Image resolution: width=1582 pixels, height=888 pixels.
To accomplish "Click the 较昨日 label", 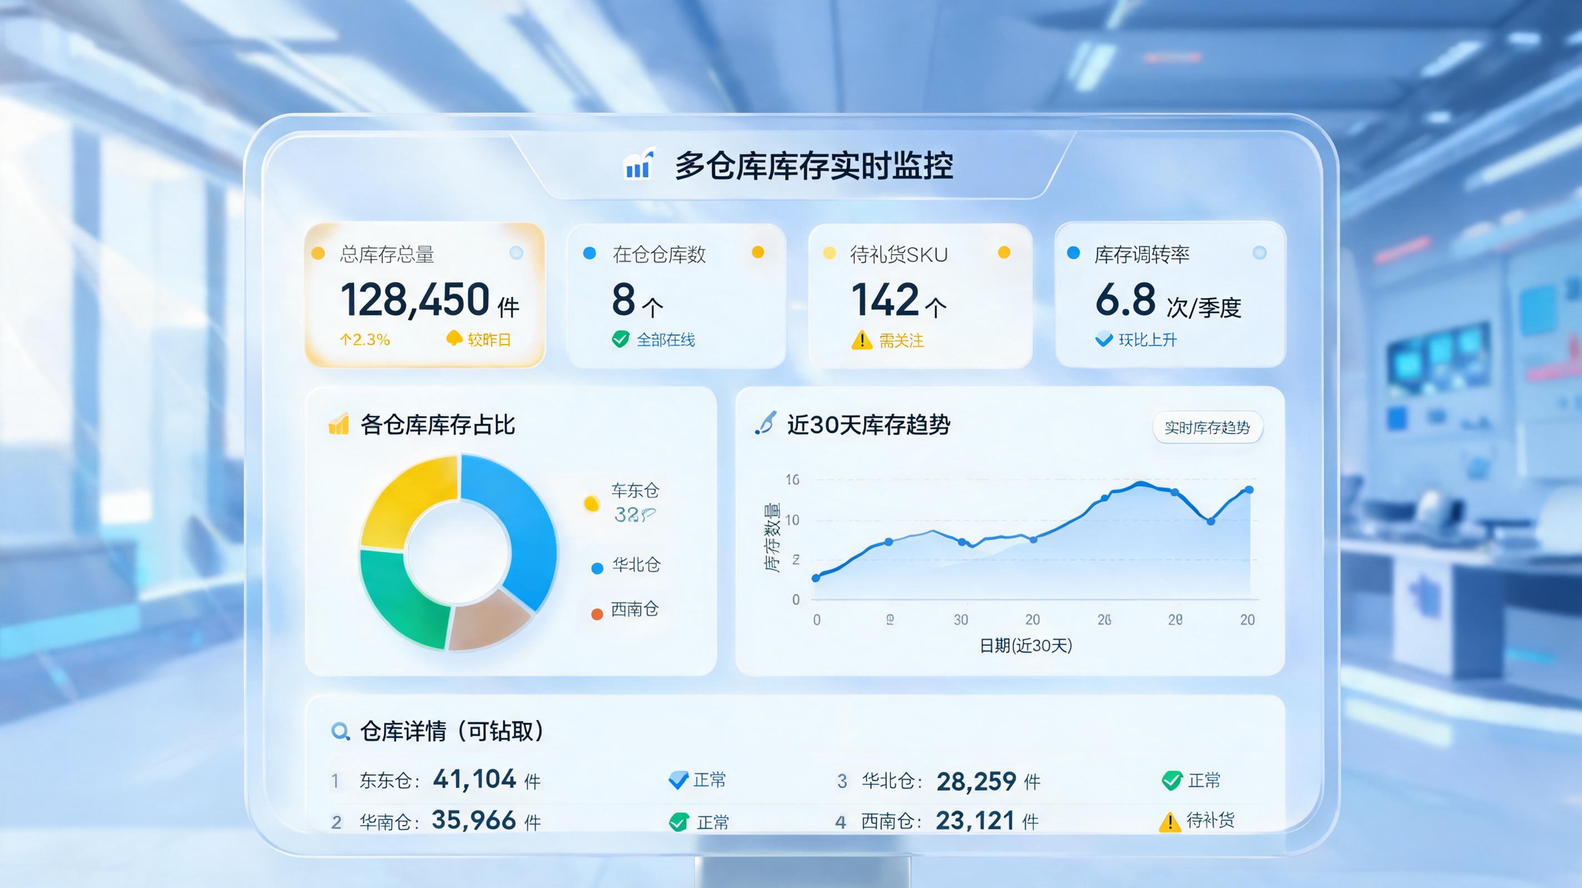I will [489, 339].
